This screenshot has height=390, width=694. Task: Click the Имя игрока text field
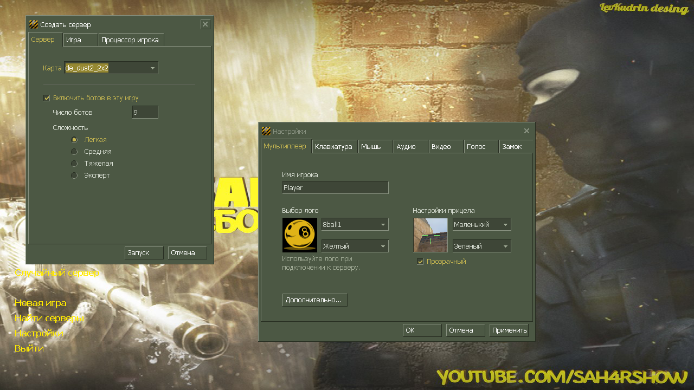click(x=335, y=188)
